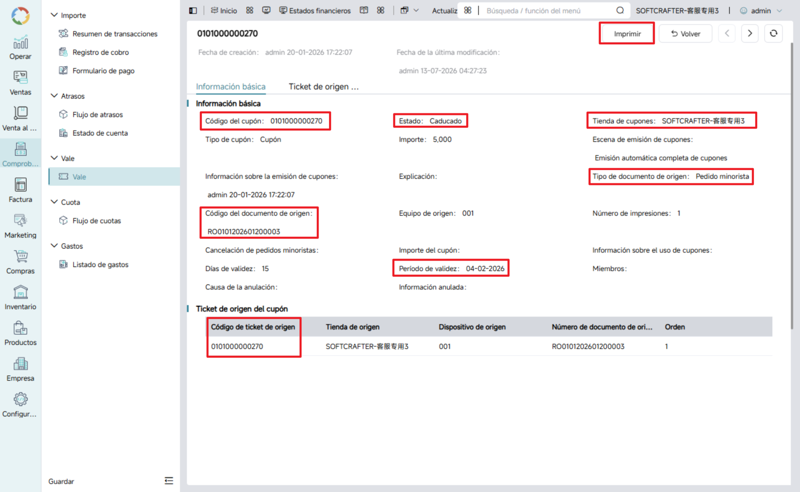Click ticket code 0101000000270 in table
Viewport: 800px width, 492px height.
point(237,347)
